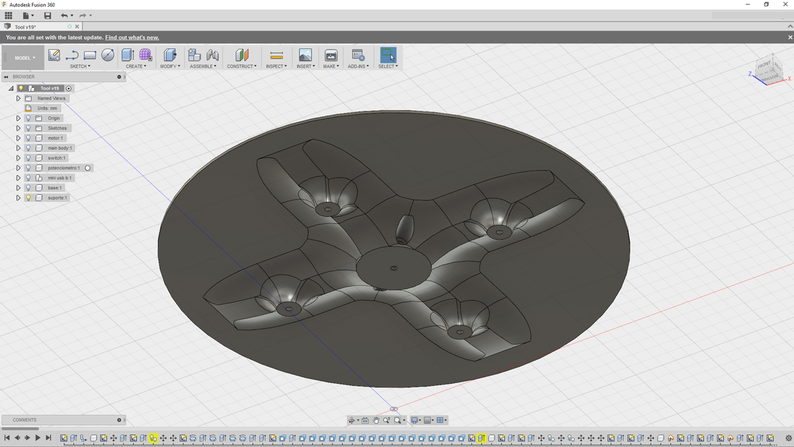The height and width of the screenshot is (447, 794).
Task: Open the CONSTRUCT menu
Action: point(242,66)
